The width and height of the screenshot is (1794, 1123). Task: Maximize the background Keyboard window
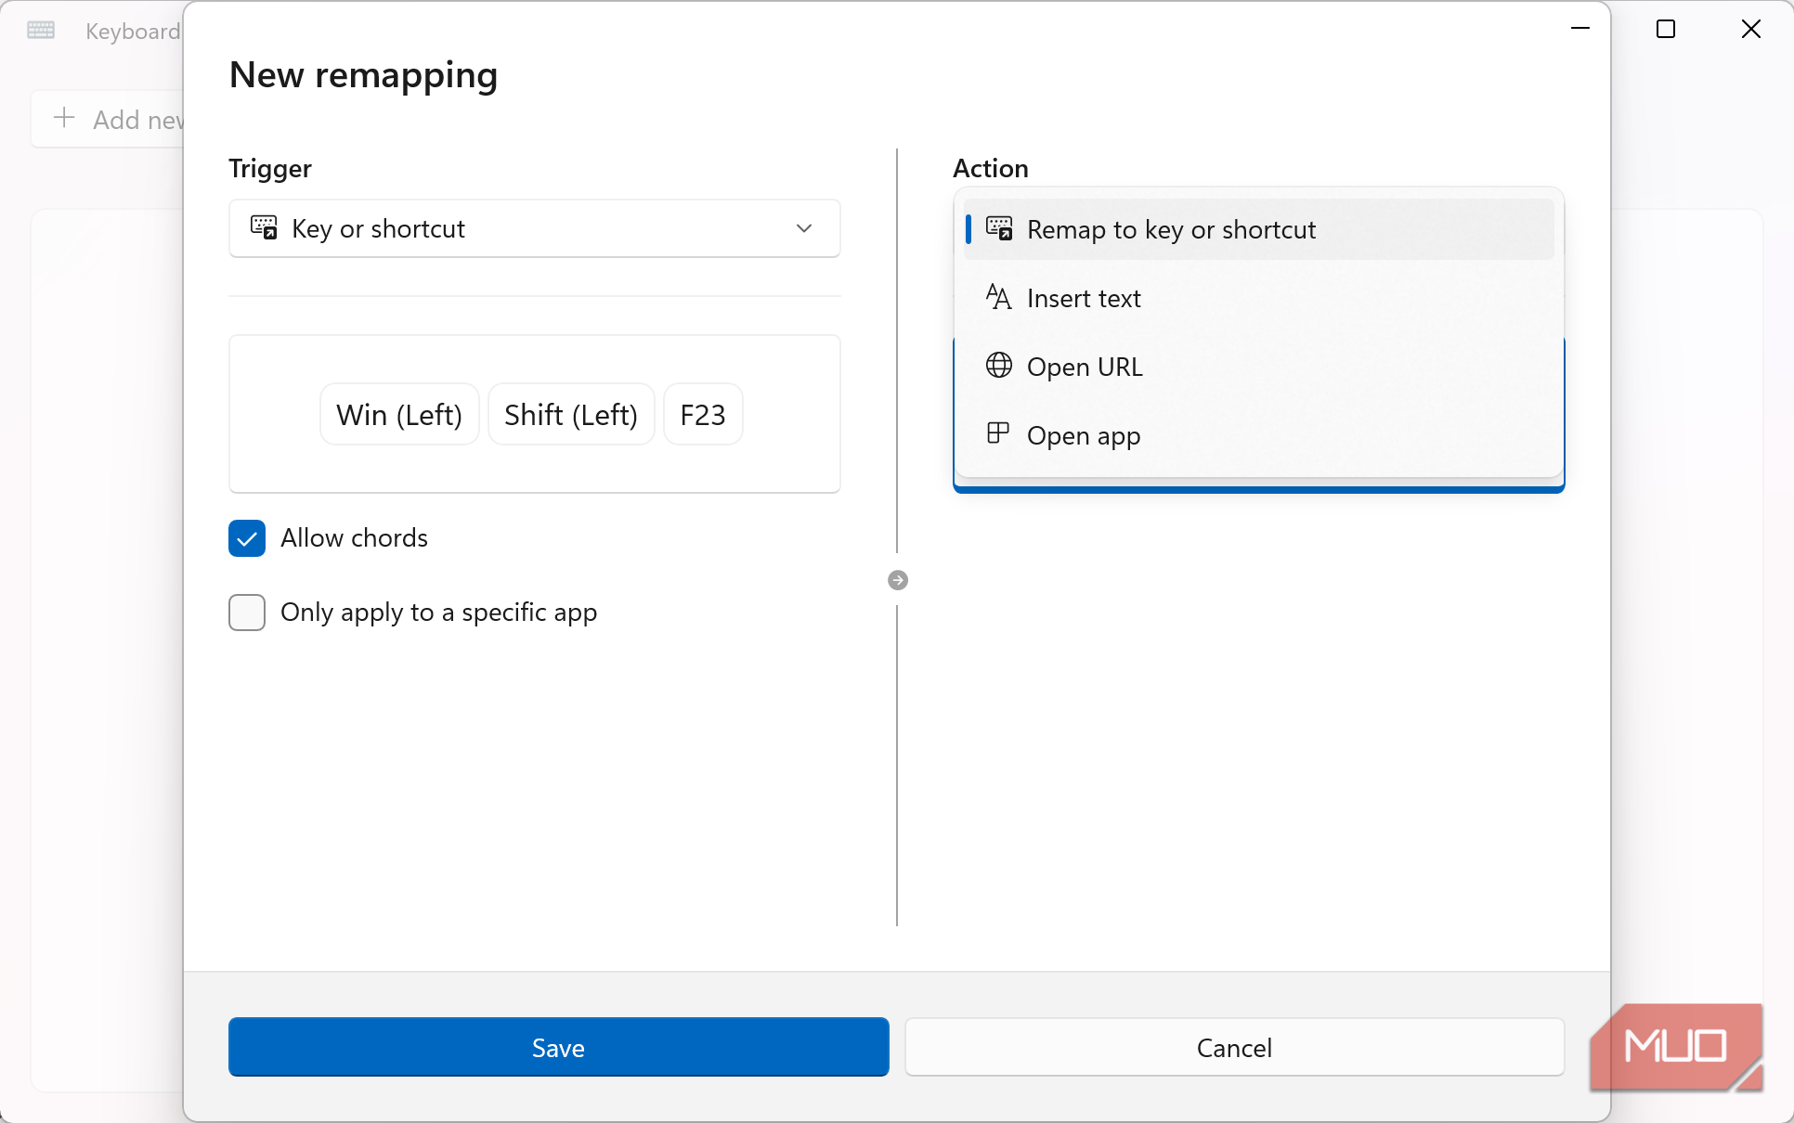point(1666,29)
